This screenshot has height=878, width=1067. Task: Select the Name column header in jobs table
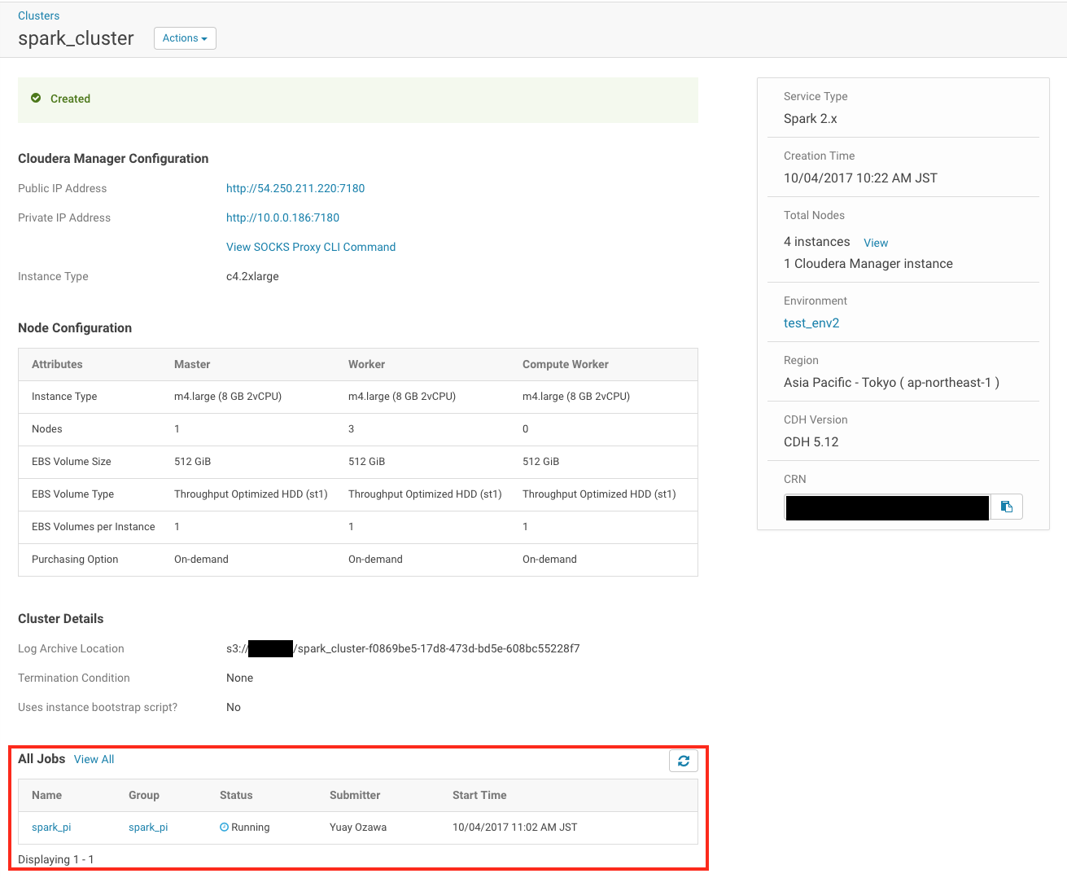tap(46, 795)
